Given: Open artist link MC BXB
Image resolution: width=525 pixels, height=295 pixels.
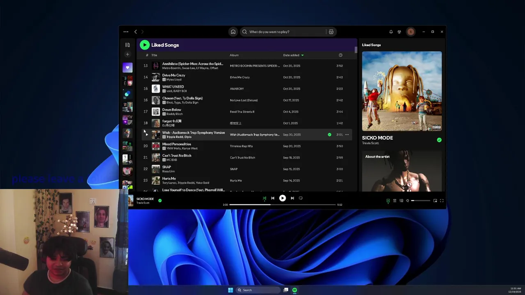Looking at the screenshot, I should [x=171, y=160].
